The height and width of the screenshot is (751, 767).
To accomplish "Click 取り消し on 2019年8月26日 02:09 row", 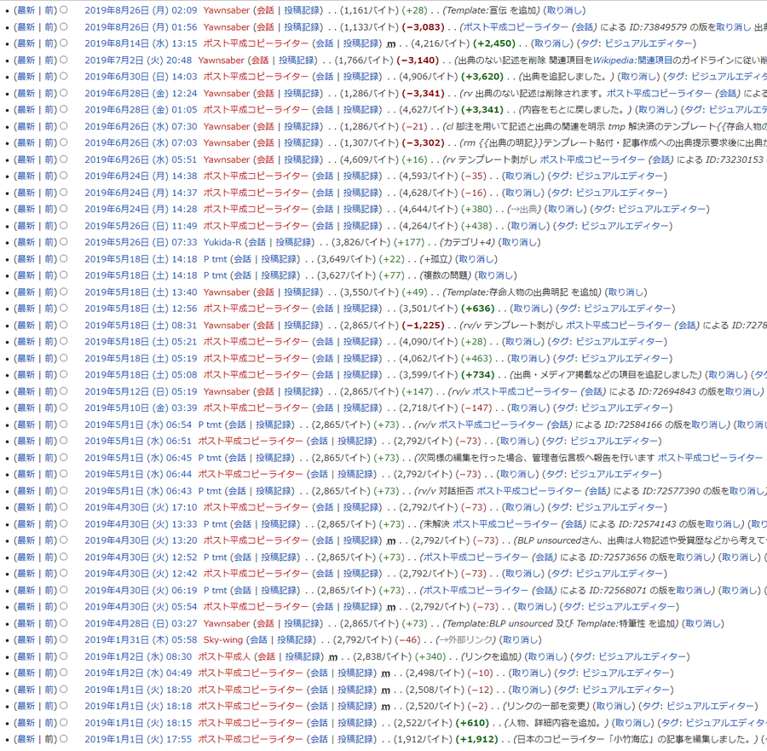I will 566,10.
